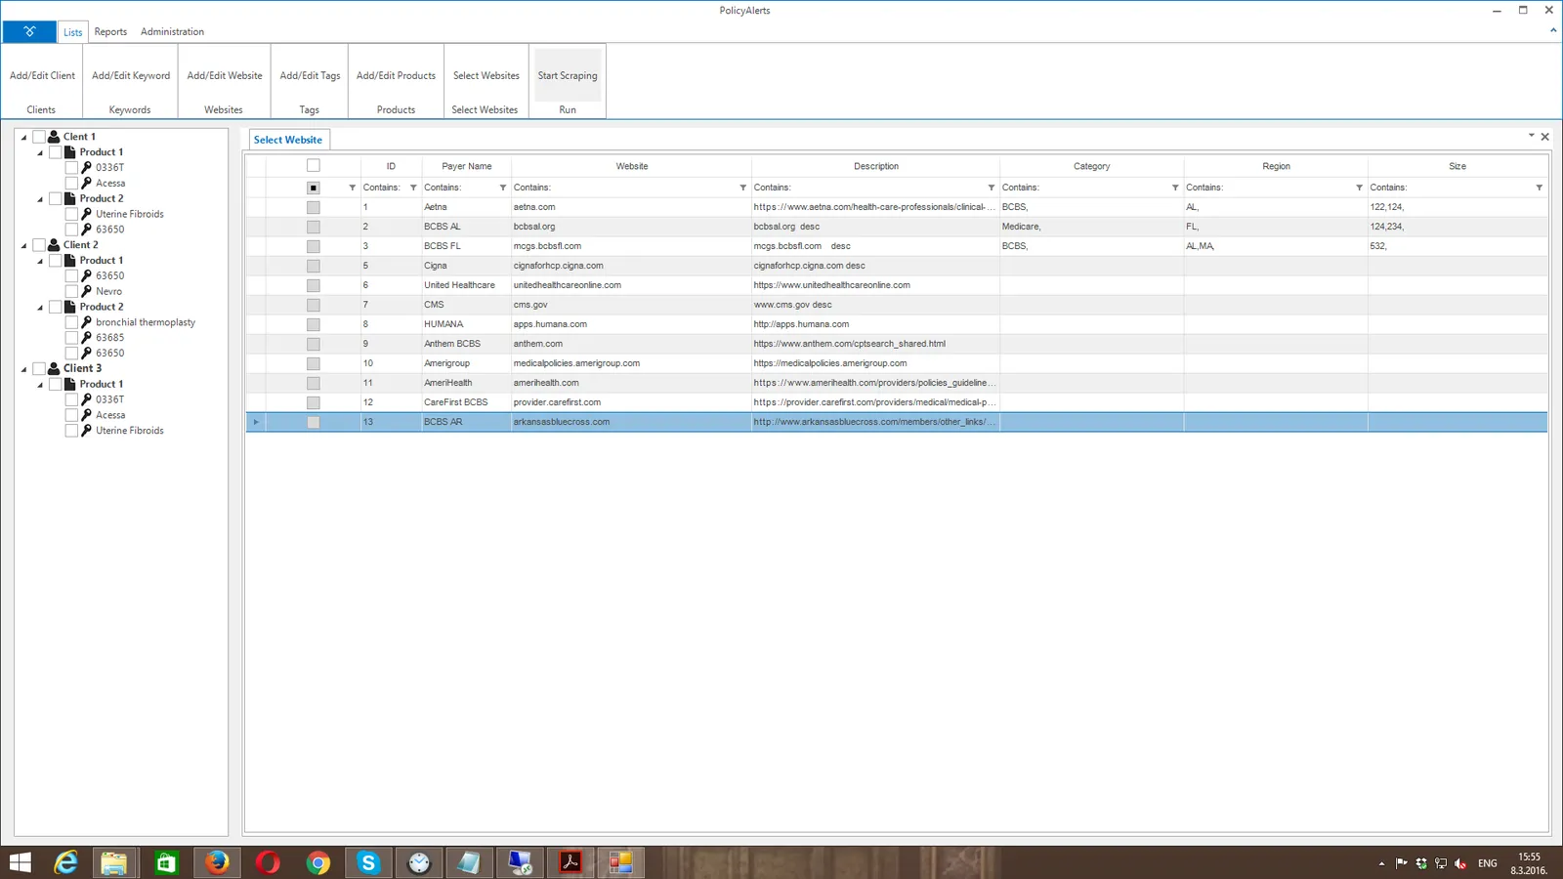Collapse the Client 2 tree node

[24, 246]
